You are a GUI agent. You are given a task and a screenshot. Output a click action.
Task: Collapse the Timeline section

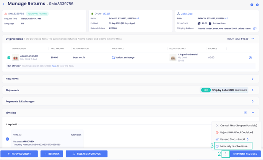point(253,113)
